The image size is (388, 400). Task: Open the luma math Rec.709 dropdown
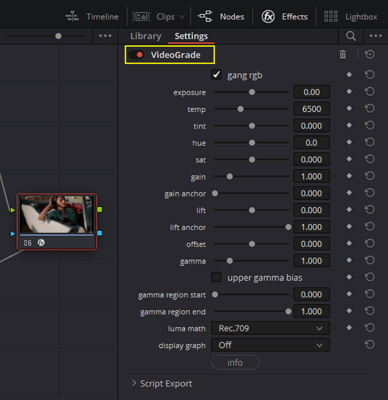[270, 328]
